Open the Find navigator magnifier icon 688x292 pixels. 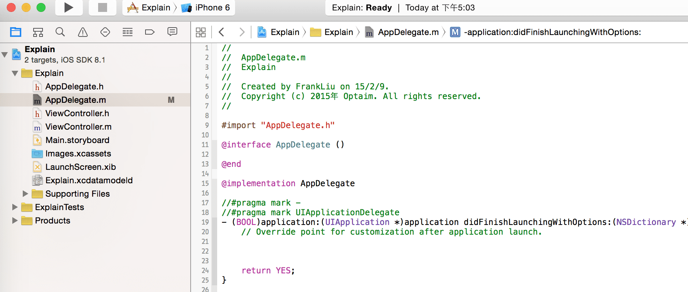pyautogui.click(x=60, y=32)
